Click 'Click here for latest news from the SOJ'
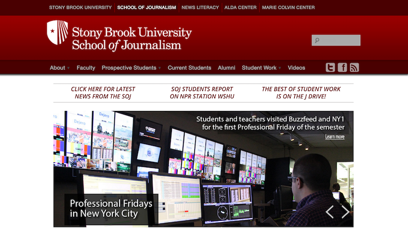The width and height of the screenshot is (408, 228). [103, 93]
